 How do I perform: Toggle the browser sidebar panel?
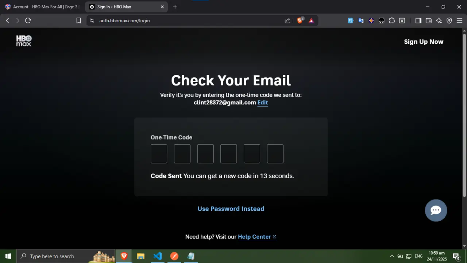418,20
